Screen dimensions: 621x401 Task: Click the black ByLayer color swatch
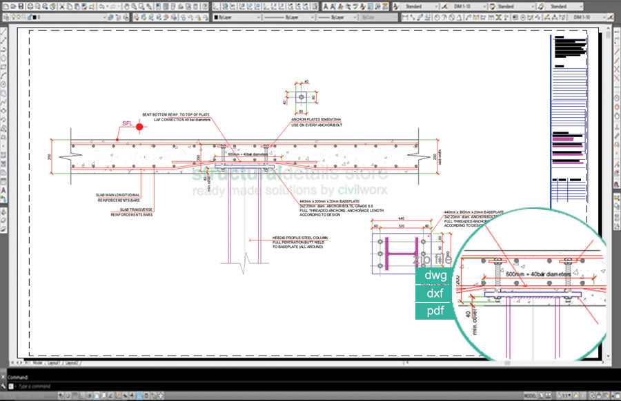click(x=217, y=17)
